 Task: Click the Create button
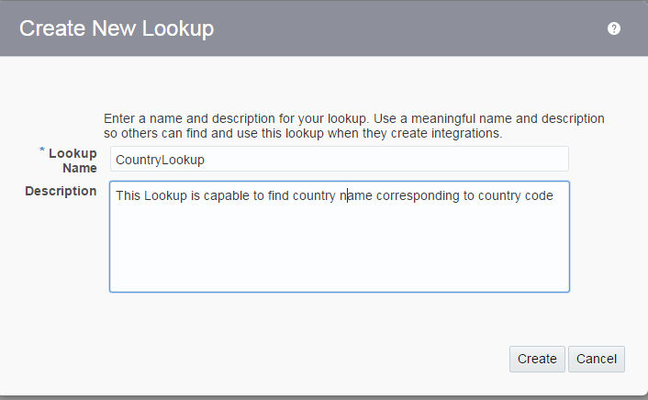(x=537, y=359)
